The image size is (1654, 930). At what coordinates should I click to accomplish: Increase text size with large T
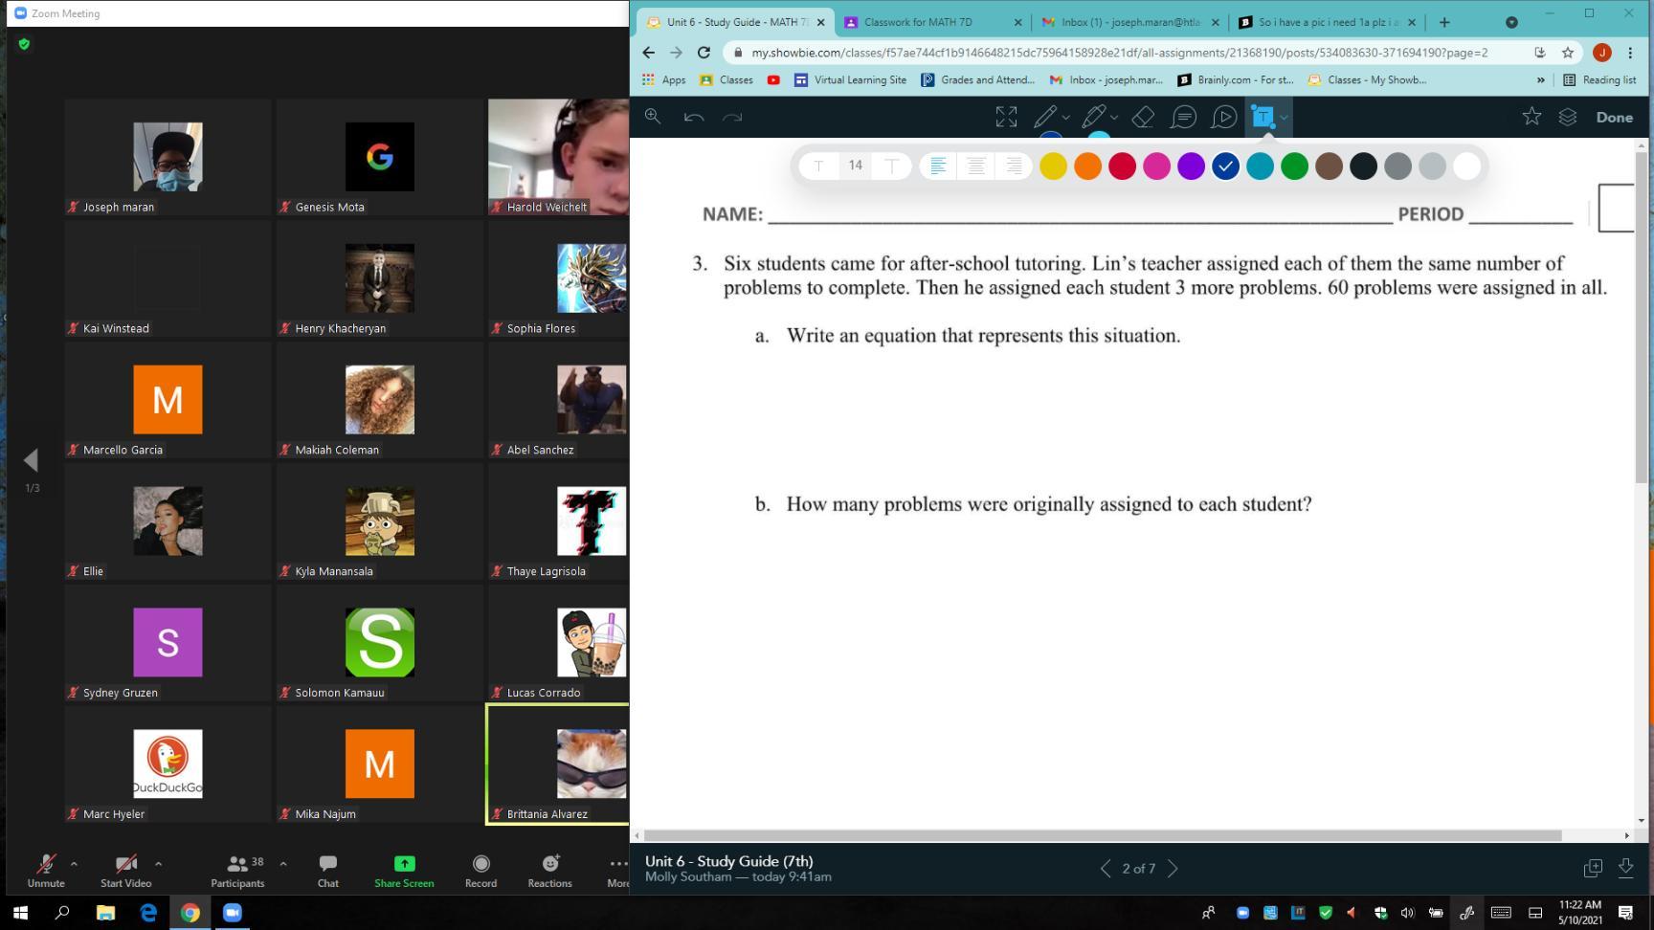(x=891, y=166)
